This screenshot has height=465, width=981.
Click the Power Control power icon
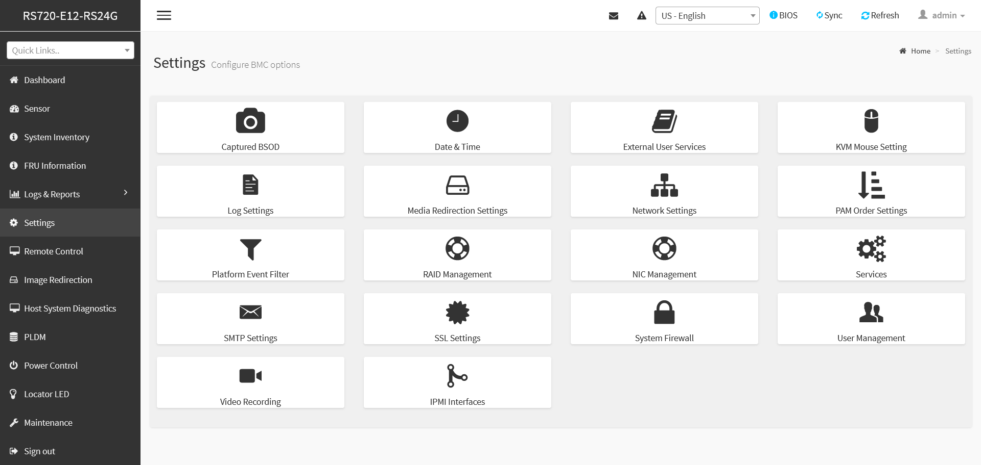pyautogui.click(x=14, y=366)
